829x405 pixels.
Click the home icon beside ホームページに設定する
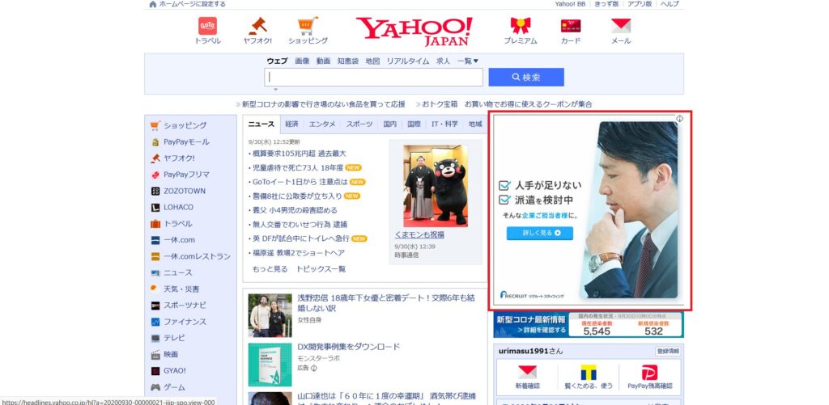pos(153,4)
